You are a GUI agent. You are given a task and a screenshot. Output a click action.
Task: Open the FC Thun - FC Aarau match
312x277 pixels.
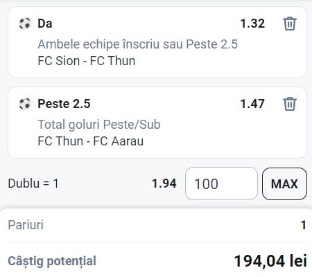tap(91, 141)
